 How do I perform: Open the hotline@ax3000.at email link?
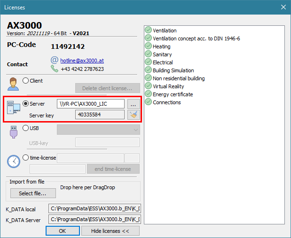[82, 61]
